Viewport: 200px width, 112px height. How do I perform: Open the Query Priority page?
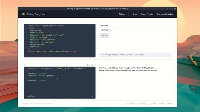click(147, 14)
